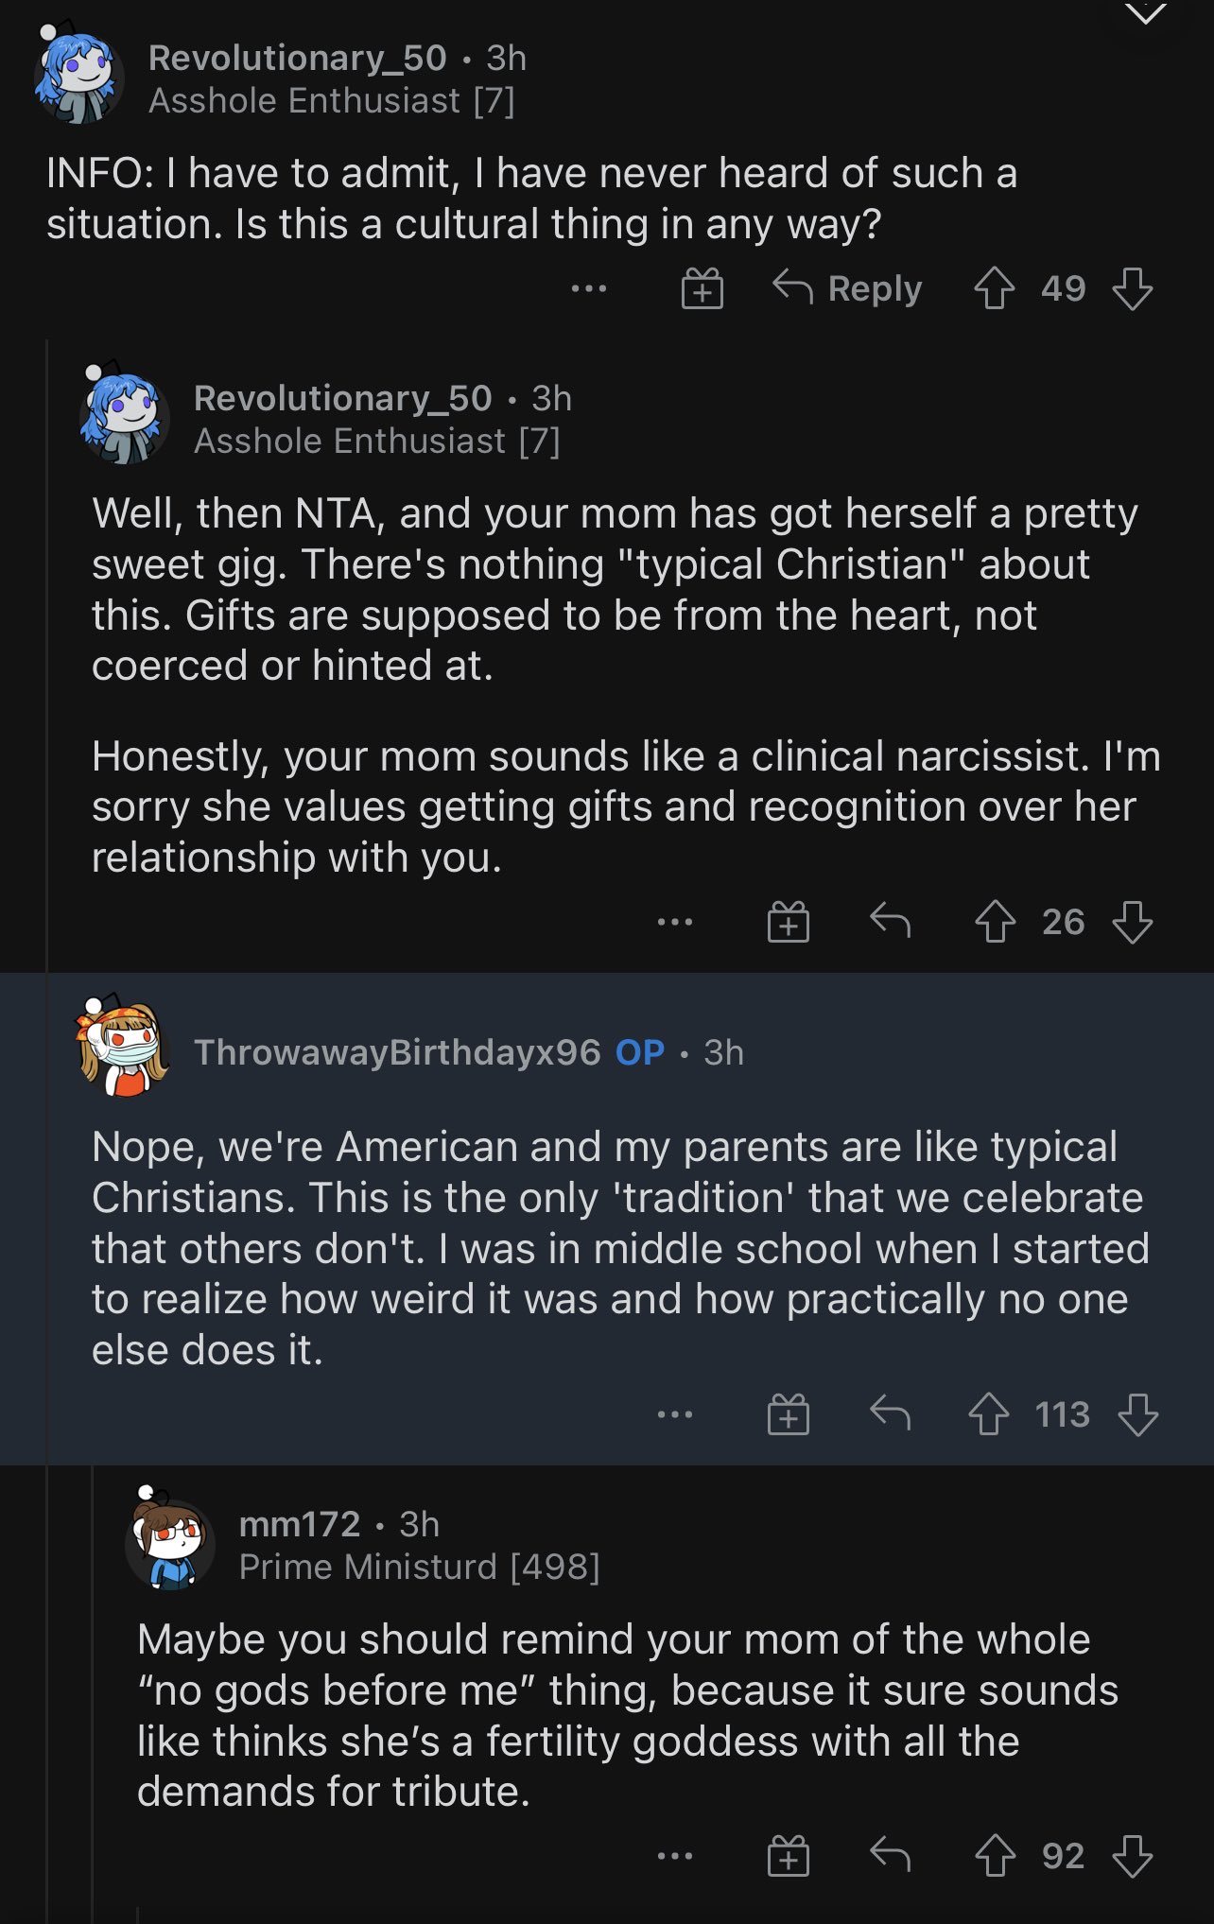This screenshot has width=1214, height=1924.
Task: Downvote mm172's comment with 92 points
Action: pyautogui.click(x=1132, y=1856)
